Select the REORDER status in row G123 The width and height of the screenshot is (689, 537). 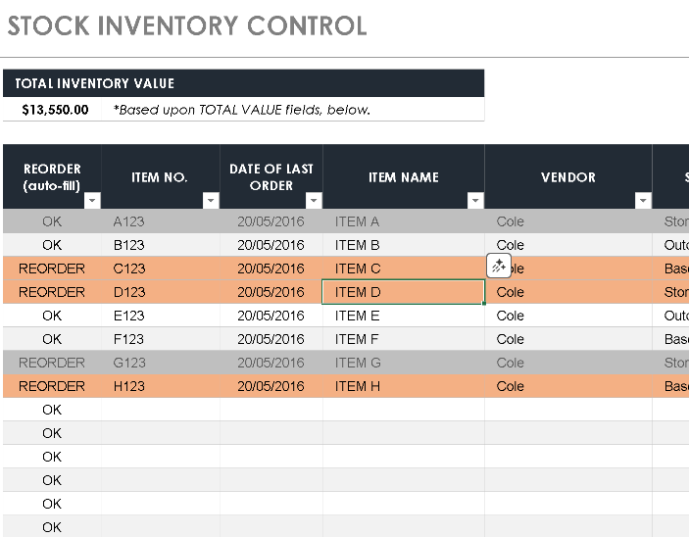[52, 363]
